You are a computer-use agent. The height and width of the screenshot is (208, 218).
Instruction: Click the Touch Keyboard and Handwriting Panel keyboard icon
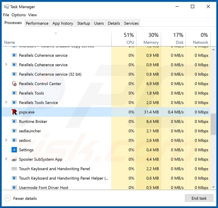14,169
